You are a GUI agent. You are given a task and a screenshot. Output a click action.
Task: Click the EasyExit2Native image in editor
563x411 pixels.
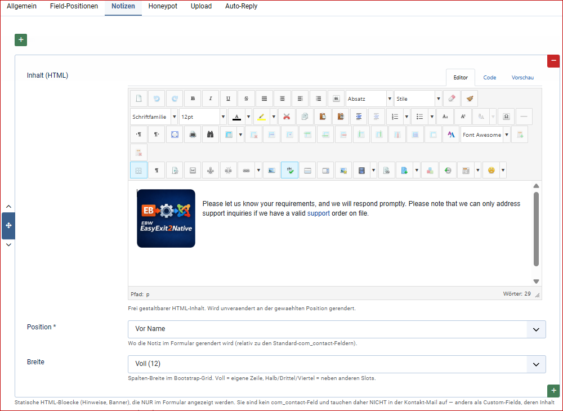166,218
